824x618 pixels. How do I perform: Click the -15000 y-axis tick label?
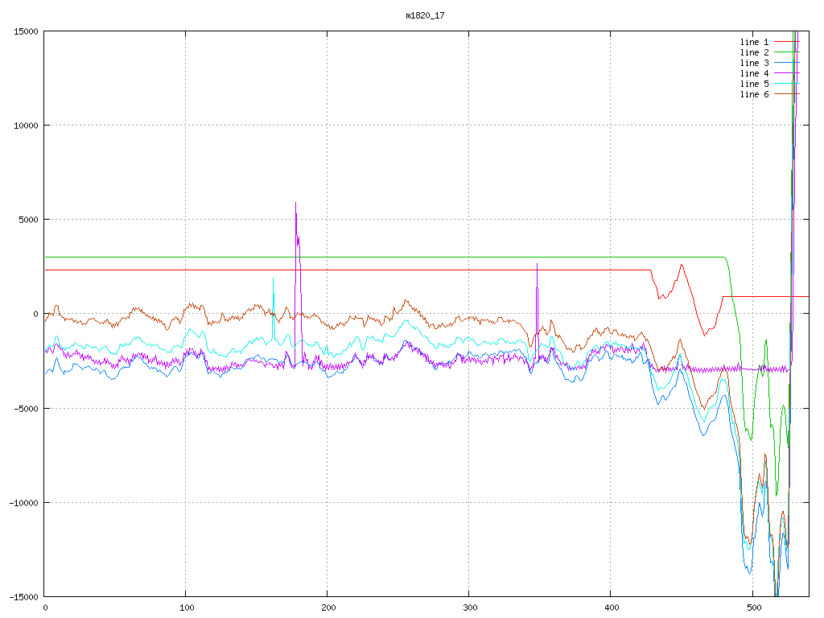pos(22,596)
